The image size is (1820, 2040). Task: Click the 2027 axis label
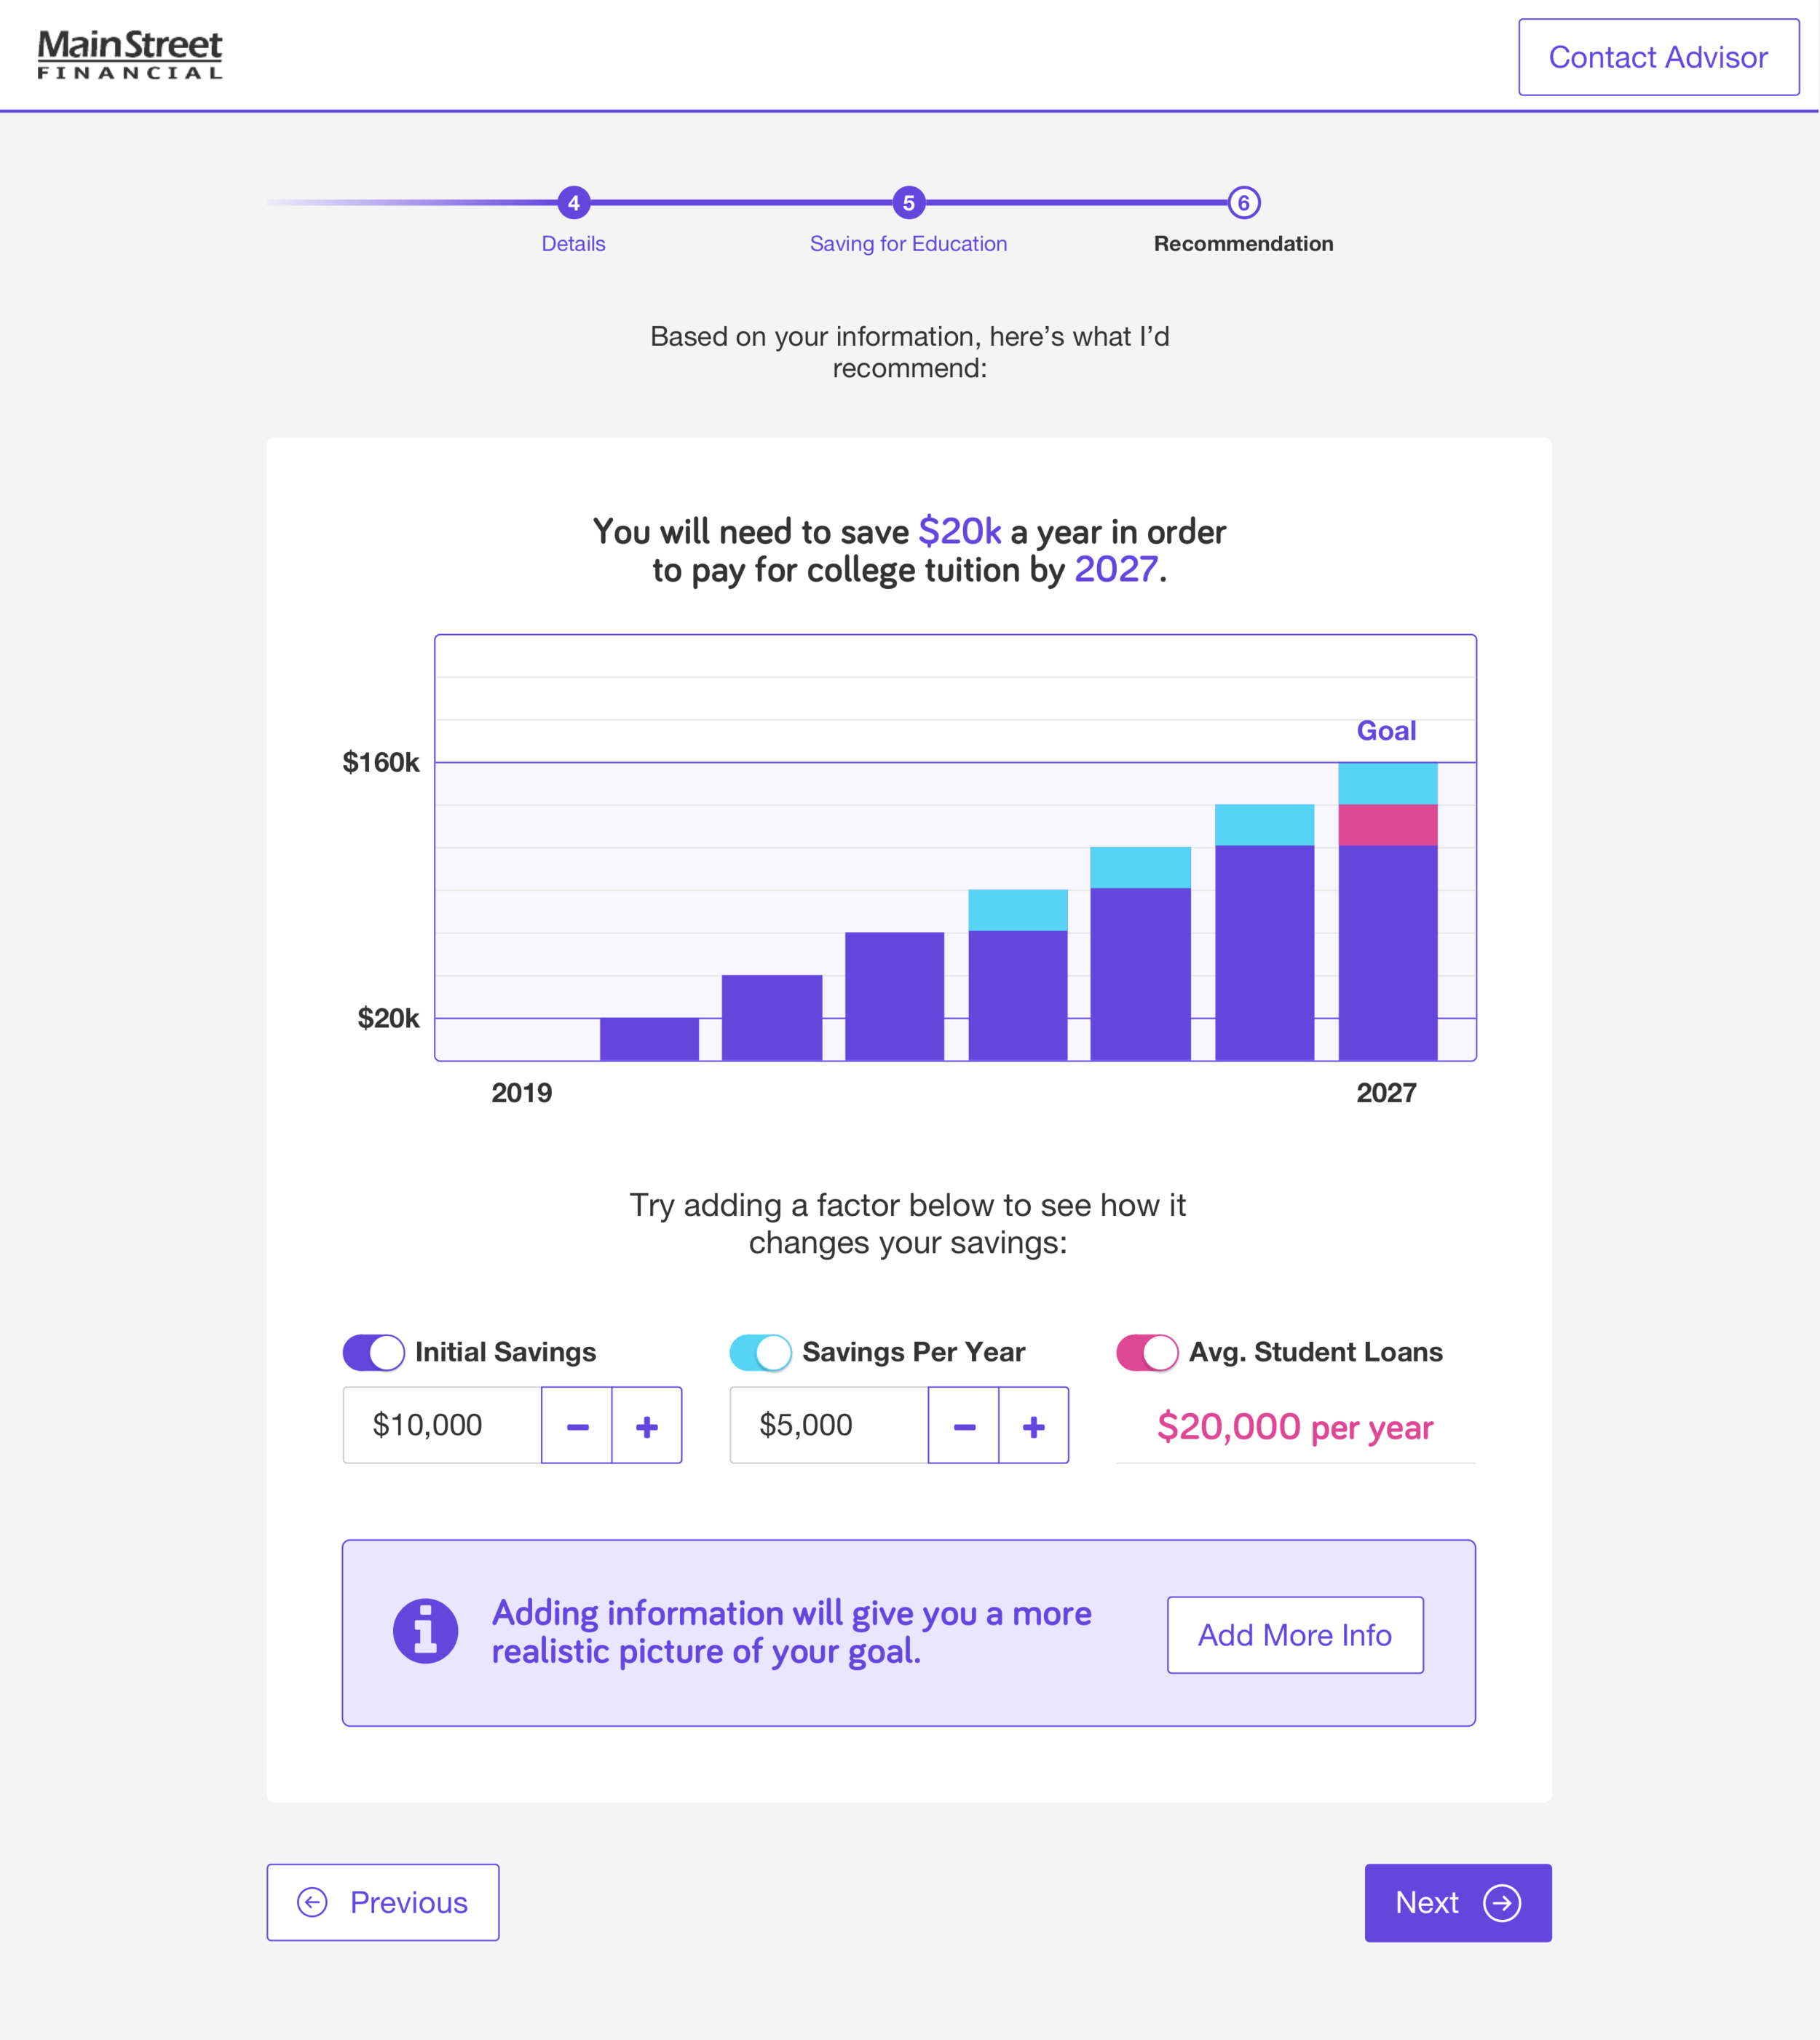1386,1093
